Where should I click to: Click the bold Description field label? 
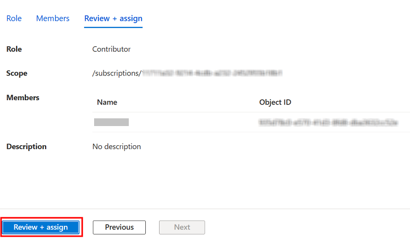26,146
